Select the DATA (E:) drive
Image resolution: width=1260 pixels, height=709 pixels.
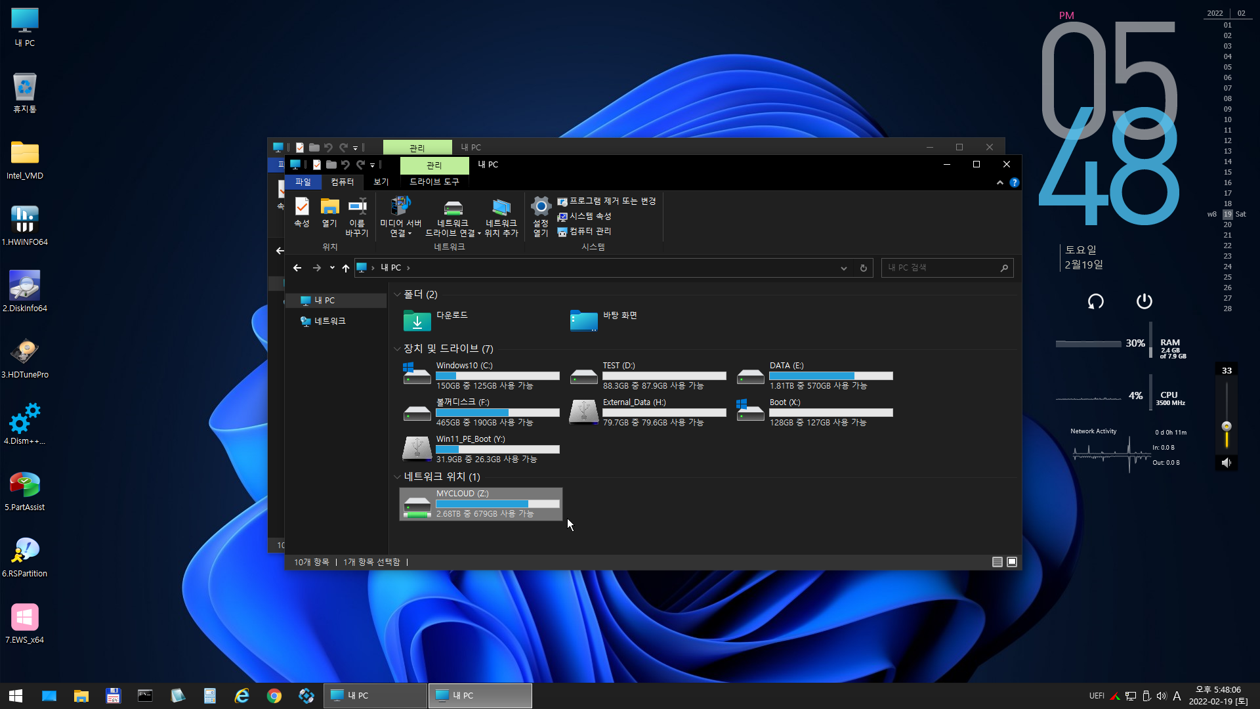(814, 376)
